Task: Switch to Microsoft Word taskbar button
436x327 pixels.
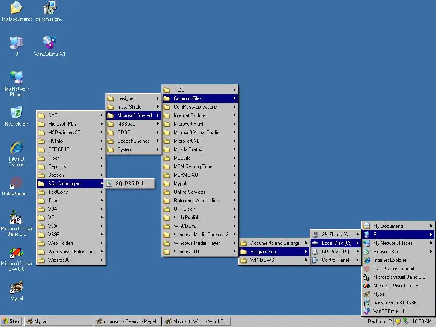Action: [197, 321]
